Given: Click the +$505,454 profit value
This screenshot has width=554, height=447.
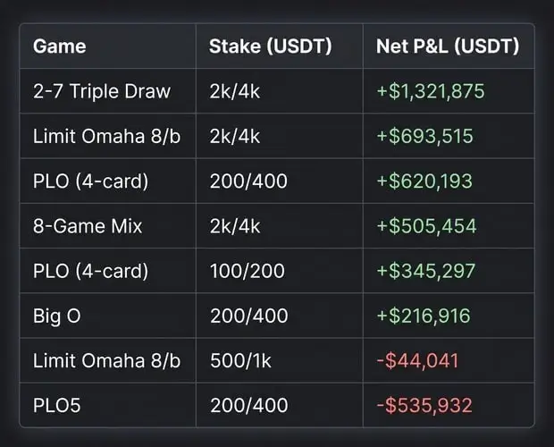Looking at the screenshot, I should (x=426, y=226).
